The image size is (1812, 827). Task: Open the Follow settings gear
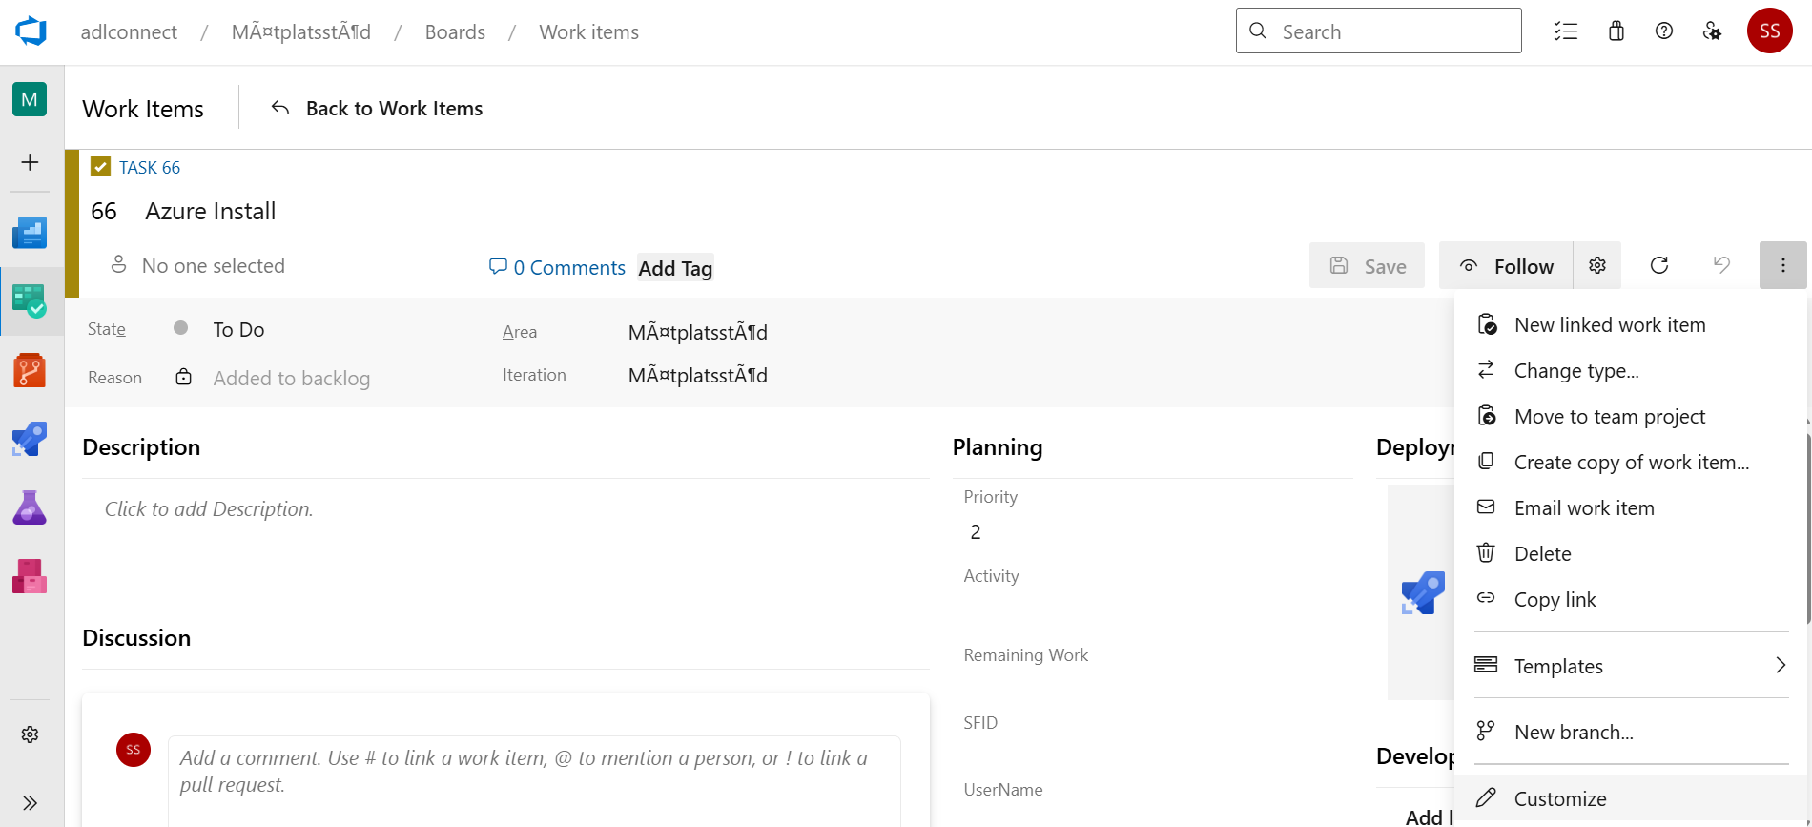point(1597,265)
